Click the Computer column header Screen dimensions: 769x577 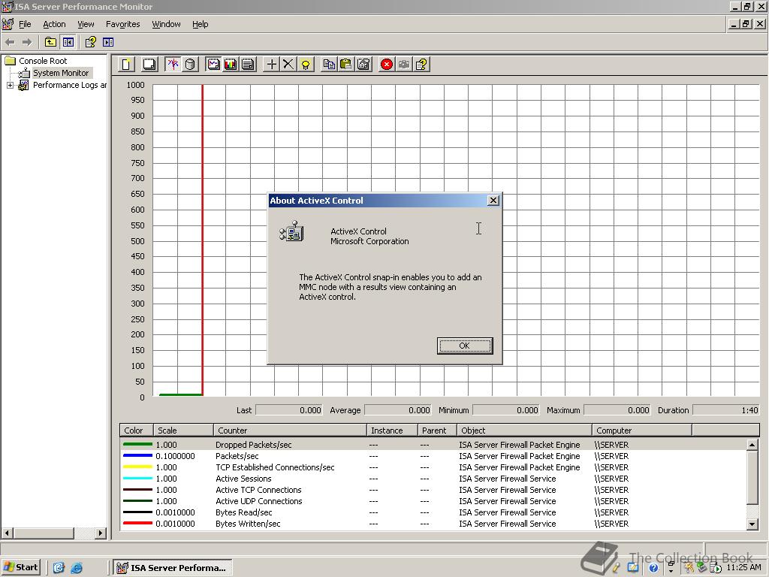tap(642, 430)
